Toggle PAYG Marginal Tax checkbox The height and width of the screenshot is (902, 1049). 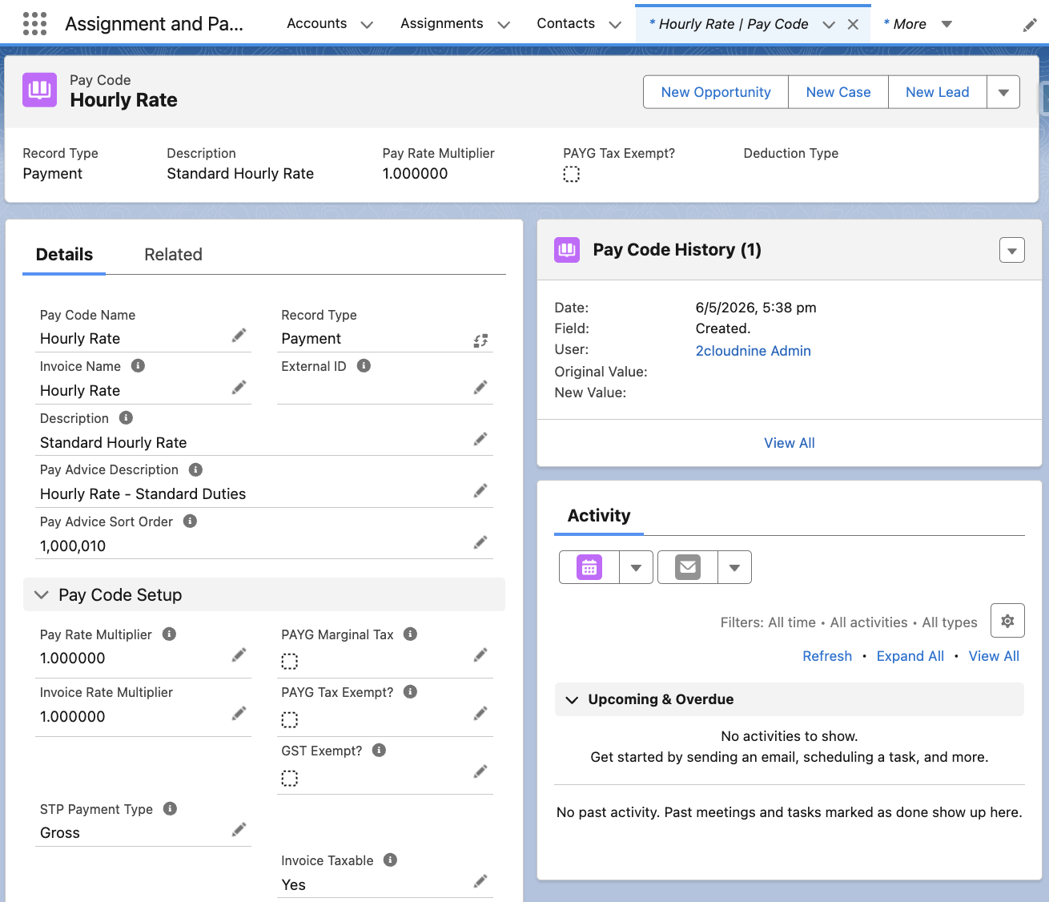coord(290,662)
